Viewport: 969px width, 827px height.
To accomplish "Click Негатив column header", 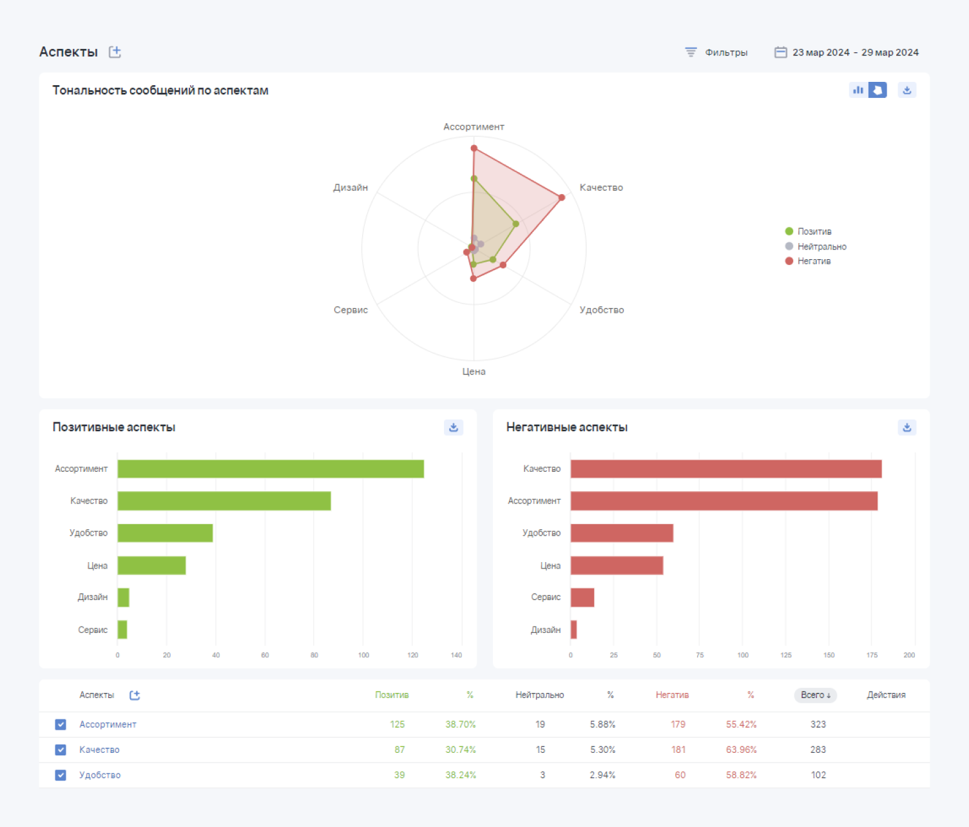I will 672,695.
